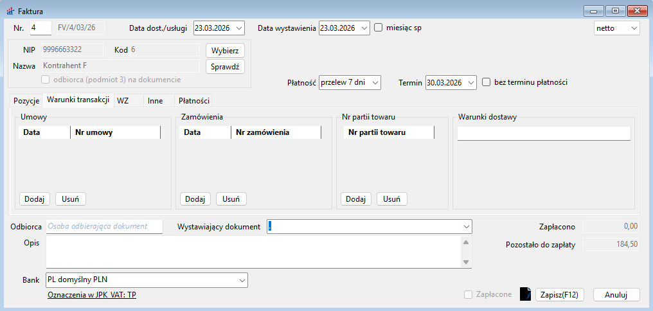The image size is (653, 311).
Task: Click into the Odbiorca input field
Action: tap(104, 226)
